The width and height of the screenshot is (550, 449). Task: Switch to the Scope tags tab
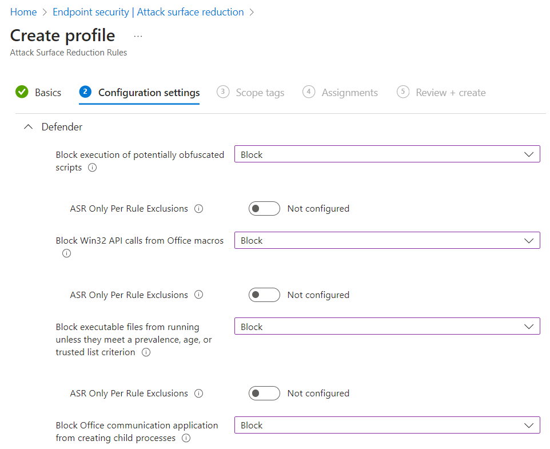click(251, 93)
